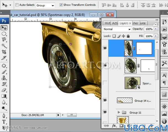
Task: Select the History Brush tool
Action: [x=4, y=84]
